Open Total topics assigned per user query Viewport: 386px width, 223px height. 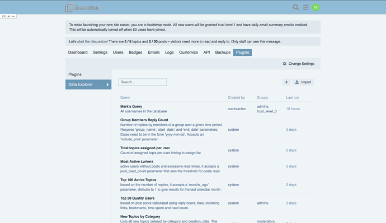coord(145,148)
